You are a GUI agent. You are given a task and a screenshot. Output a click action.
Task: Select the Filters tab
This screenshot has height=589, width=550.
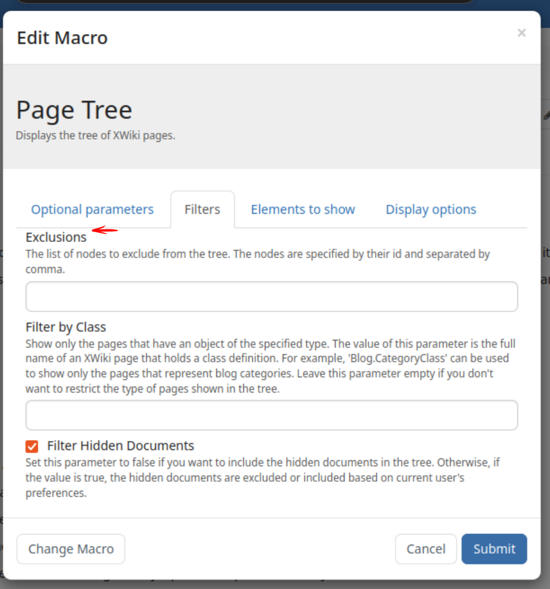pyautogui.click(x=202, y=210)
